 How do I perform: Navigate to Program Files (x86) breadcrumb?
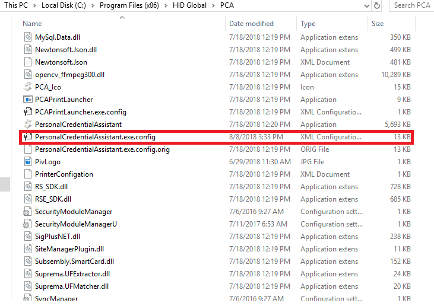click(x=129, y=5)
